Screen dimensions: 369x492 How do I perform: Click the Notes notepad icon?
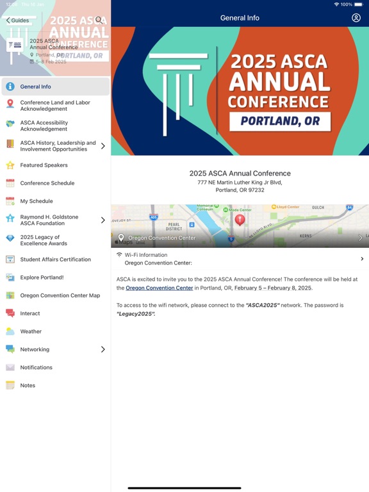click(10, 385)
